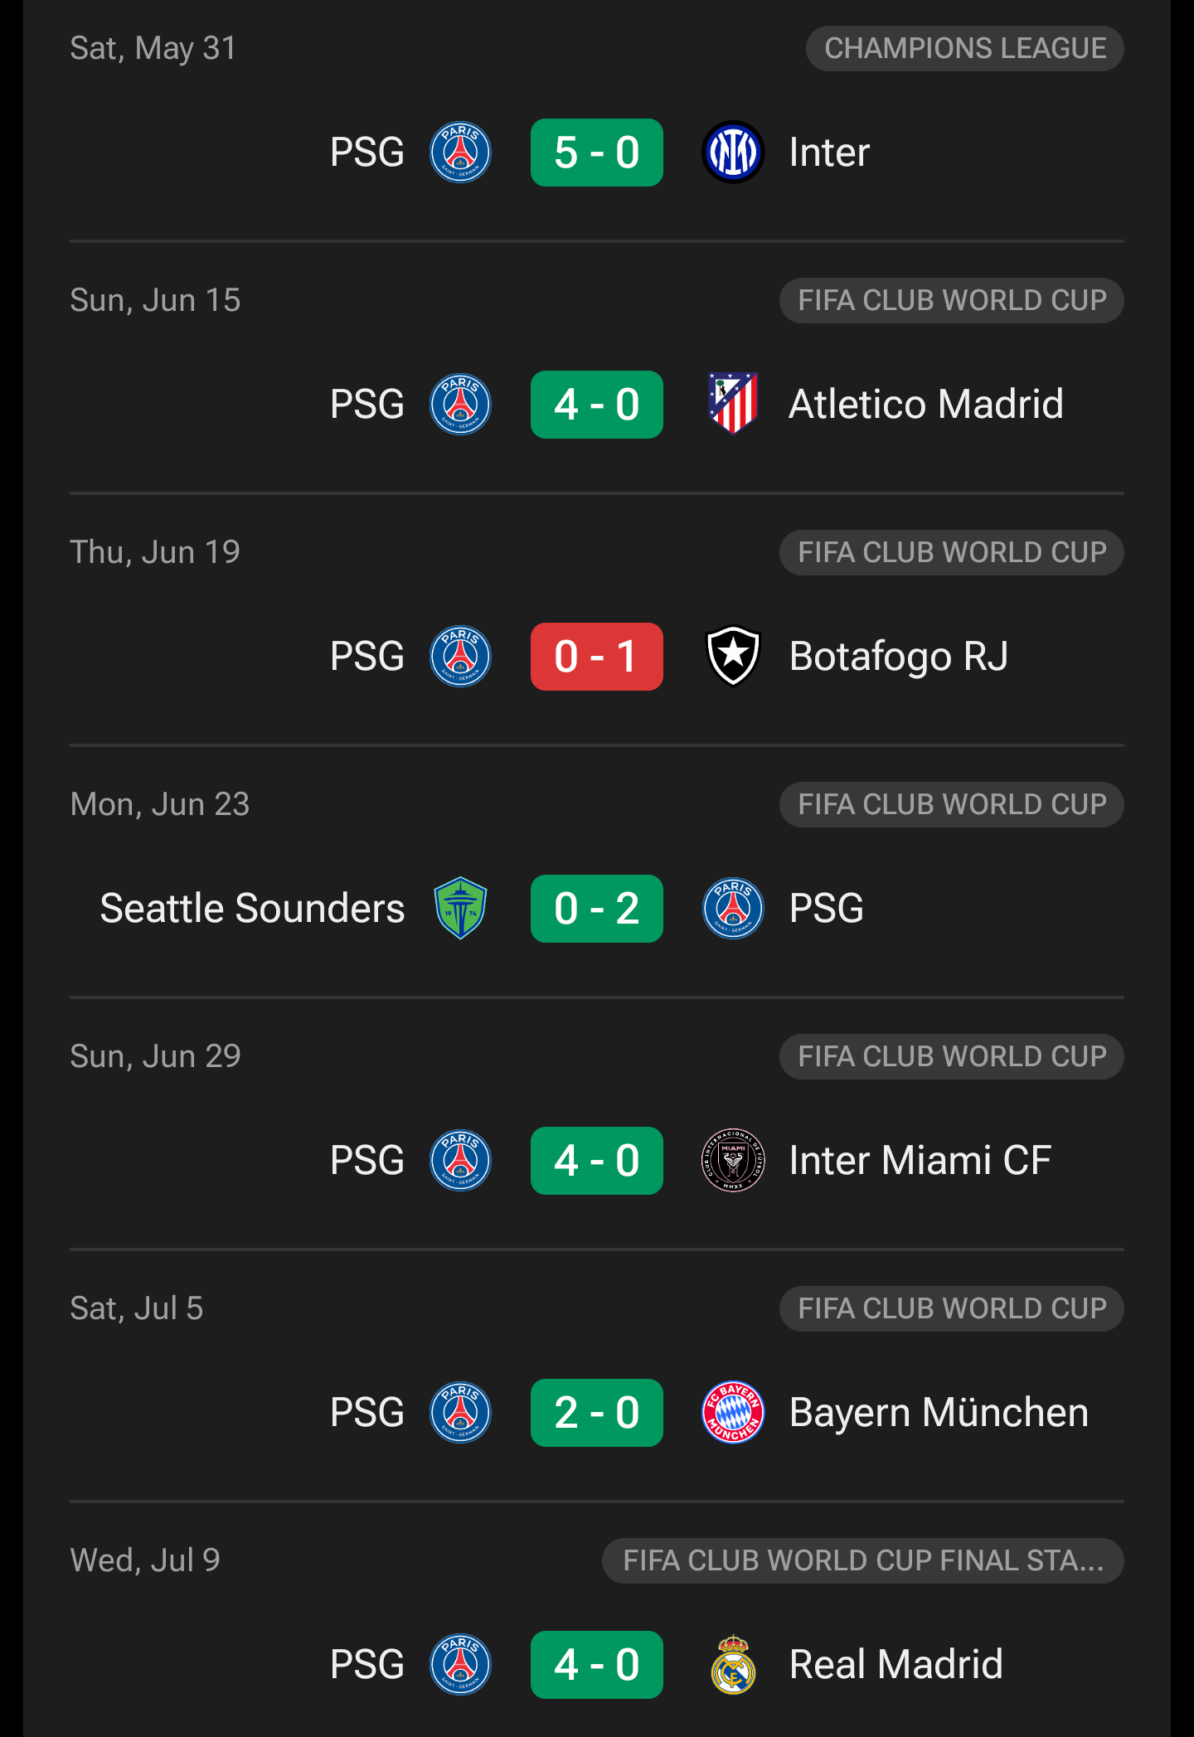Open the 5 - 0 score for PSG vs Inter
1194x1737 pixels.
pyautogui.click(x=597, y=153)
